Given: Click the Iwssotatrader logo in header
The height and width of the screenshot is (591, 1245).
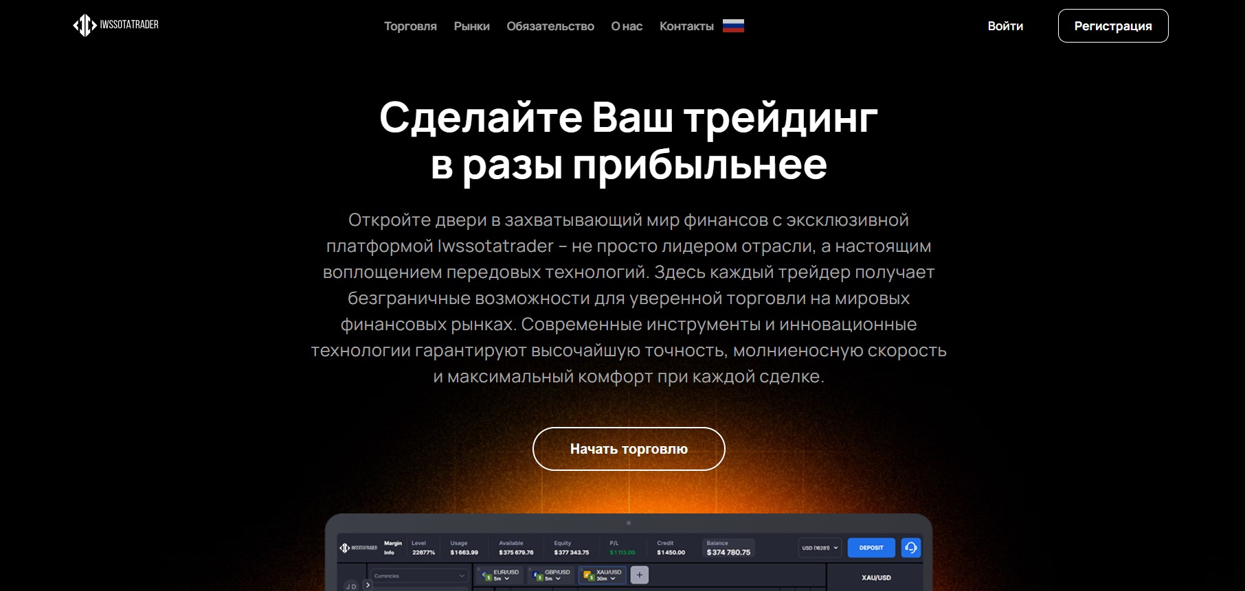Looking at the screenshot, I should point(115,25).
